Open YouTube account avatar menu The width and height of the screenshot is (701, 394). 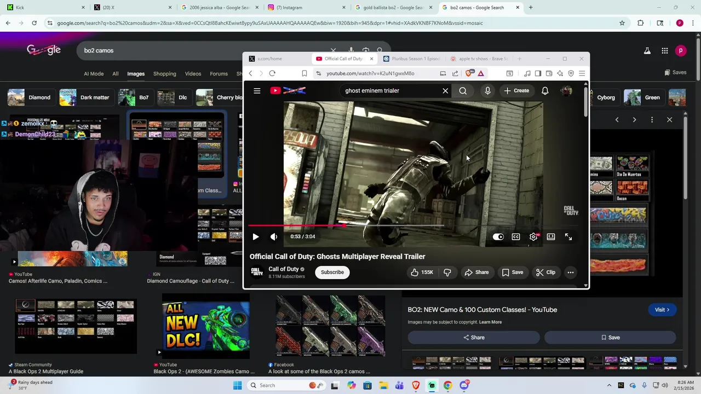(x=566, y=91)
